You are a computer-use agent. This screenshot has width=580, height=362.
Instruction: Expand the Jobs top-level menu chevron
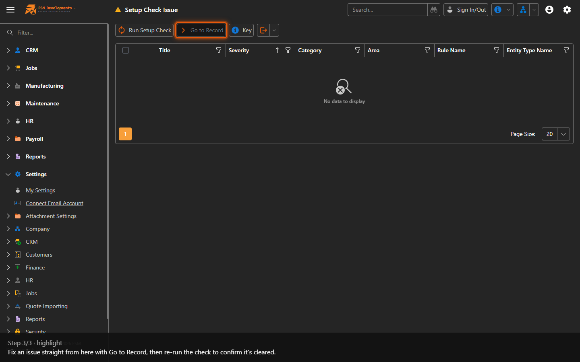tap(8, 68)
